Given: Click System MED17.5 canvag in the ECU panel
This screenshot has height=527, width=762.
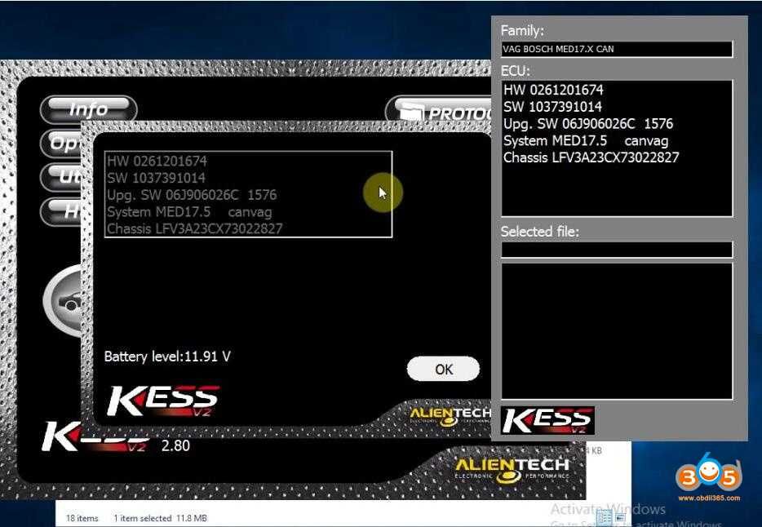Looking at the screenshot, I should coord(586,141).
